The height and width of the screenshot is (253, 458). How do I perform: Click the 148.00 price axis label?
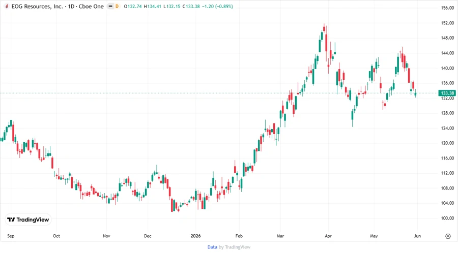447,38
